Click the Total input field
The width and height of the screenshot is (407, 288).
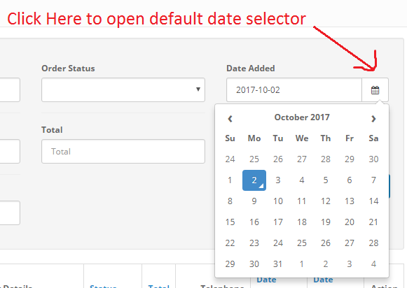click(123, 151)
